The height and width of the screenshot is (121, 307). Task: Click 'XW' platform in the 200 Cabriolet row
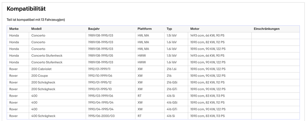tap(140, 69)
